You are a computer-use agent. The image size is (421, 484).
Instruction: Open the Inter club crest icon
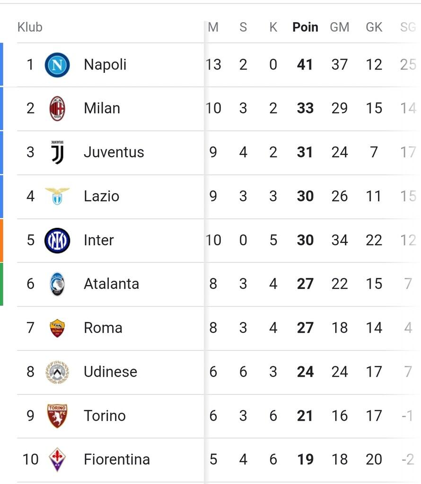pyautogui.click(x=57, y=240)
